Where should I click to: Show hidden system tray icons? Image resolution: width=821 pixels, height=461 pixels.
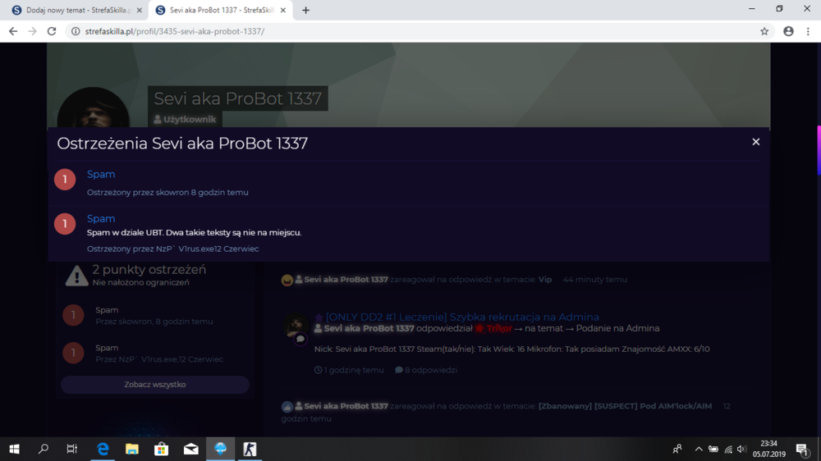tap(699, 449)
